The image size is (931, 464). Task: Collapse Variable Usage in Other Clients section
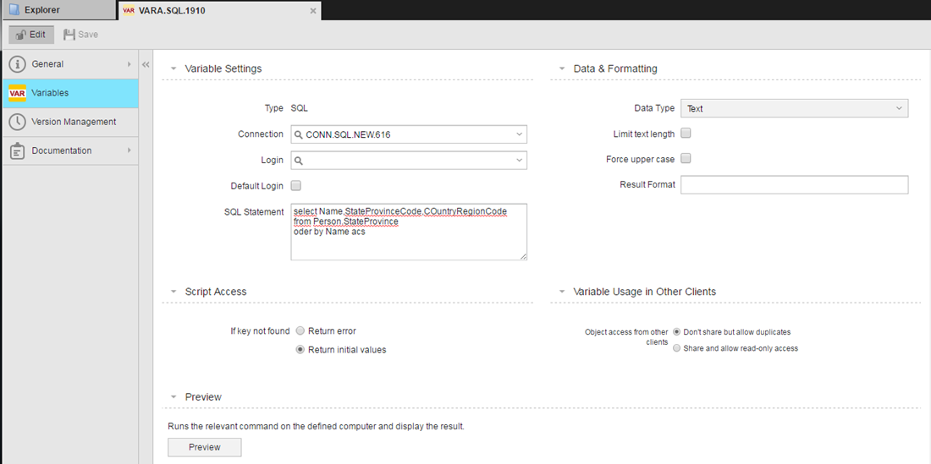[x=562, y=292]
